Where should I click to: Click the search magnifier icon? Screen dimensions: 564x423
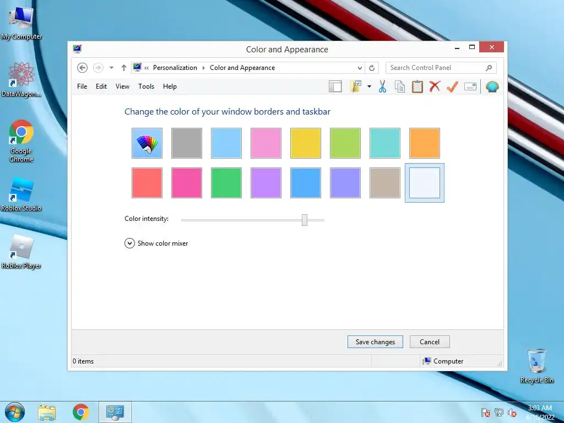pos(489,68)
